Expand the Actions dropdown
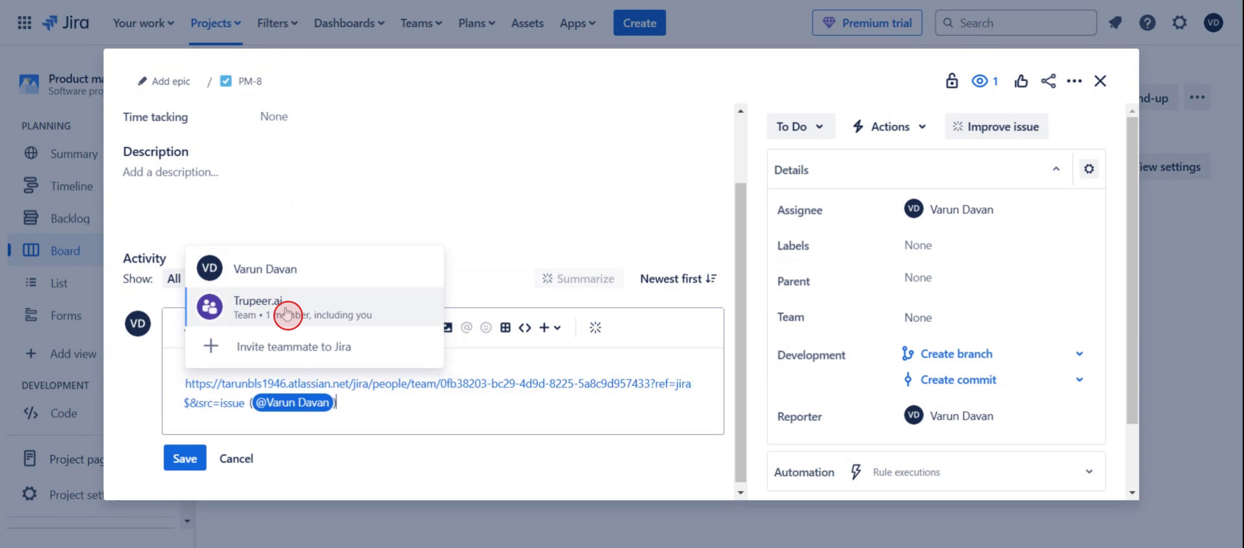Image resolution: width=1244 pixels, height=548 pixels. pyautogui.click(x=889, y=127)
